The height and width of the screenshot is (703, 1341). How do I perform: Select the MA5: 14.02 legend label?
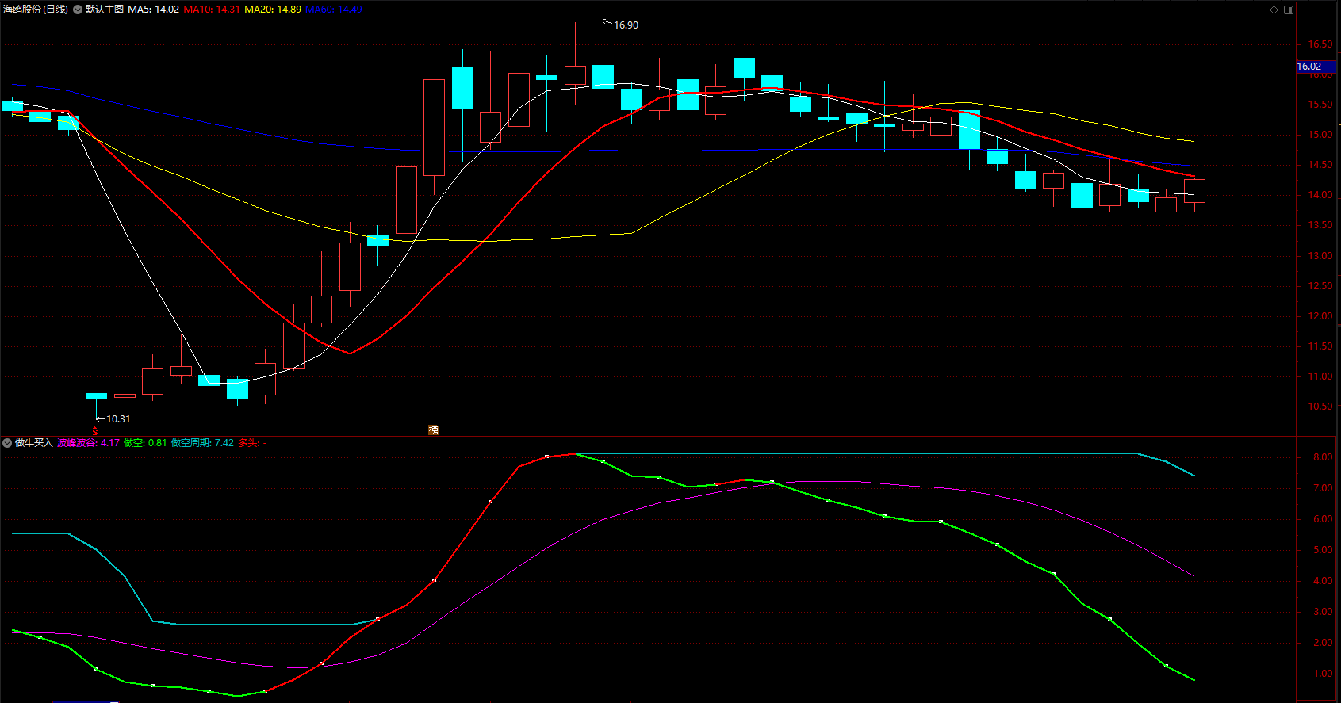tap(154, 10)
